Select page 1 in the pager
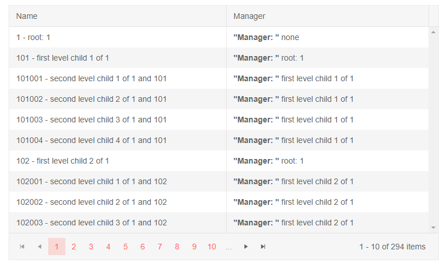 point(57,247)
